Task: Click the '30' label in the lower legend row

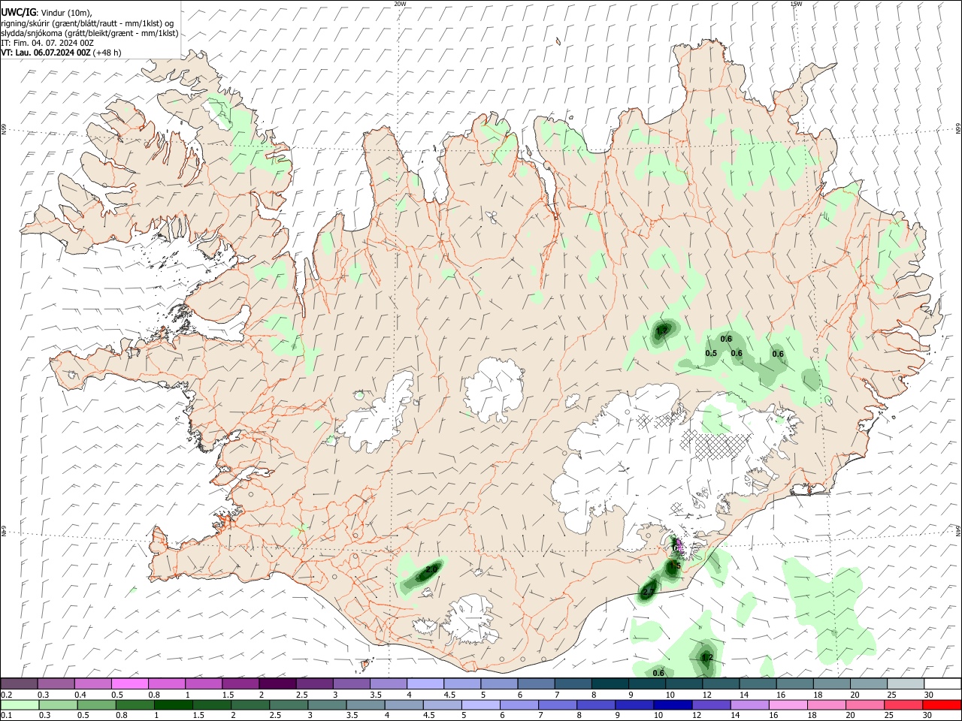Action: click(928, 716)
